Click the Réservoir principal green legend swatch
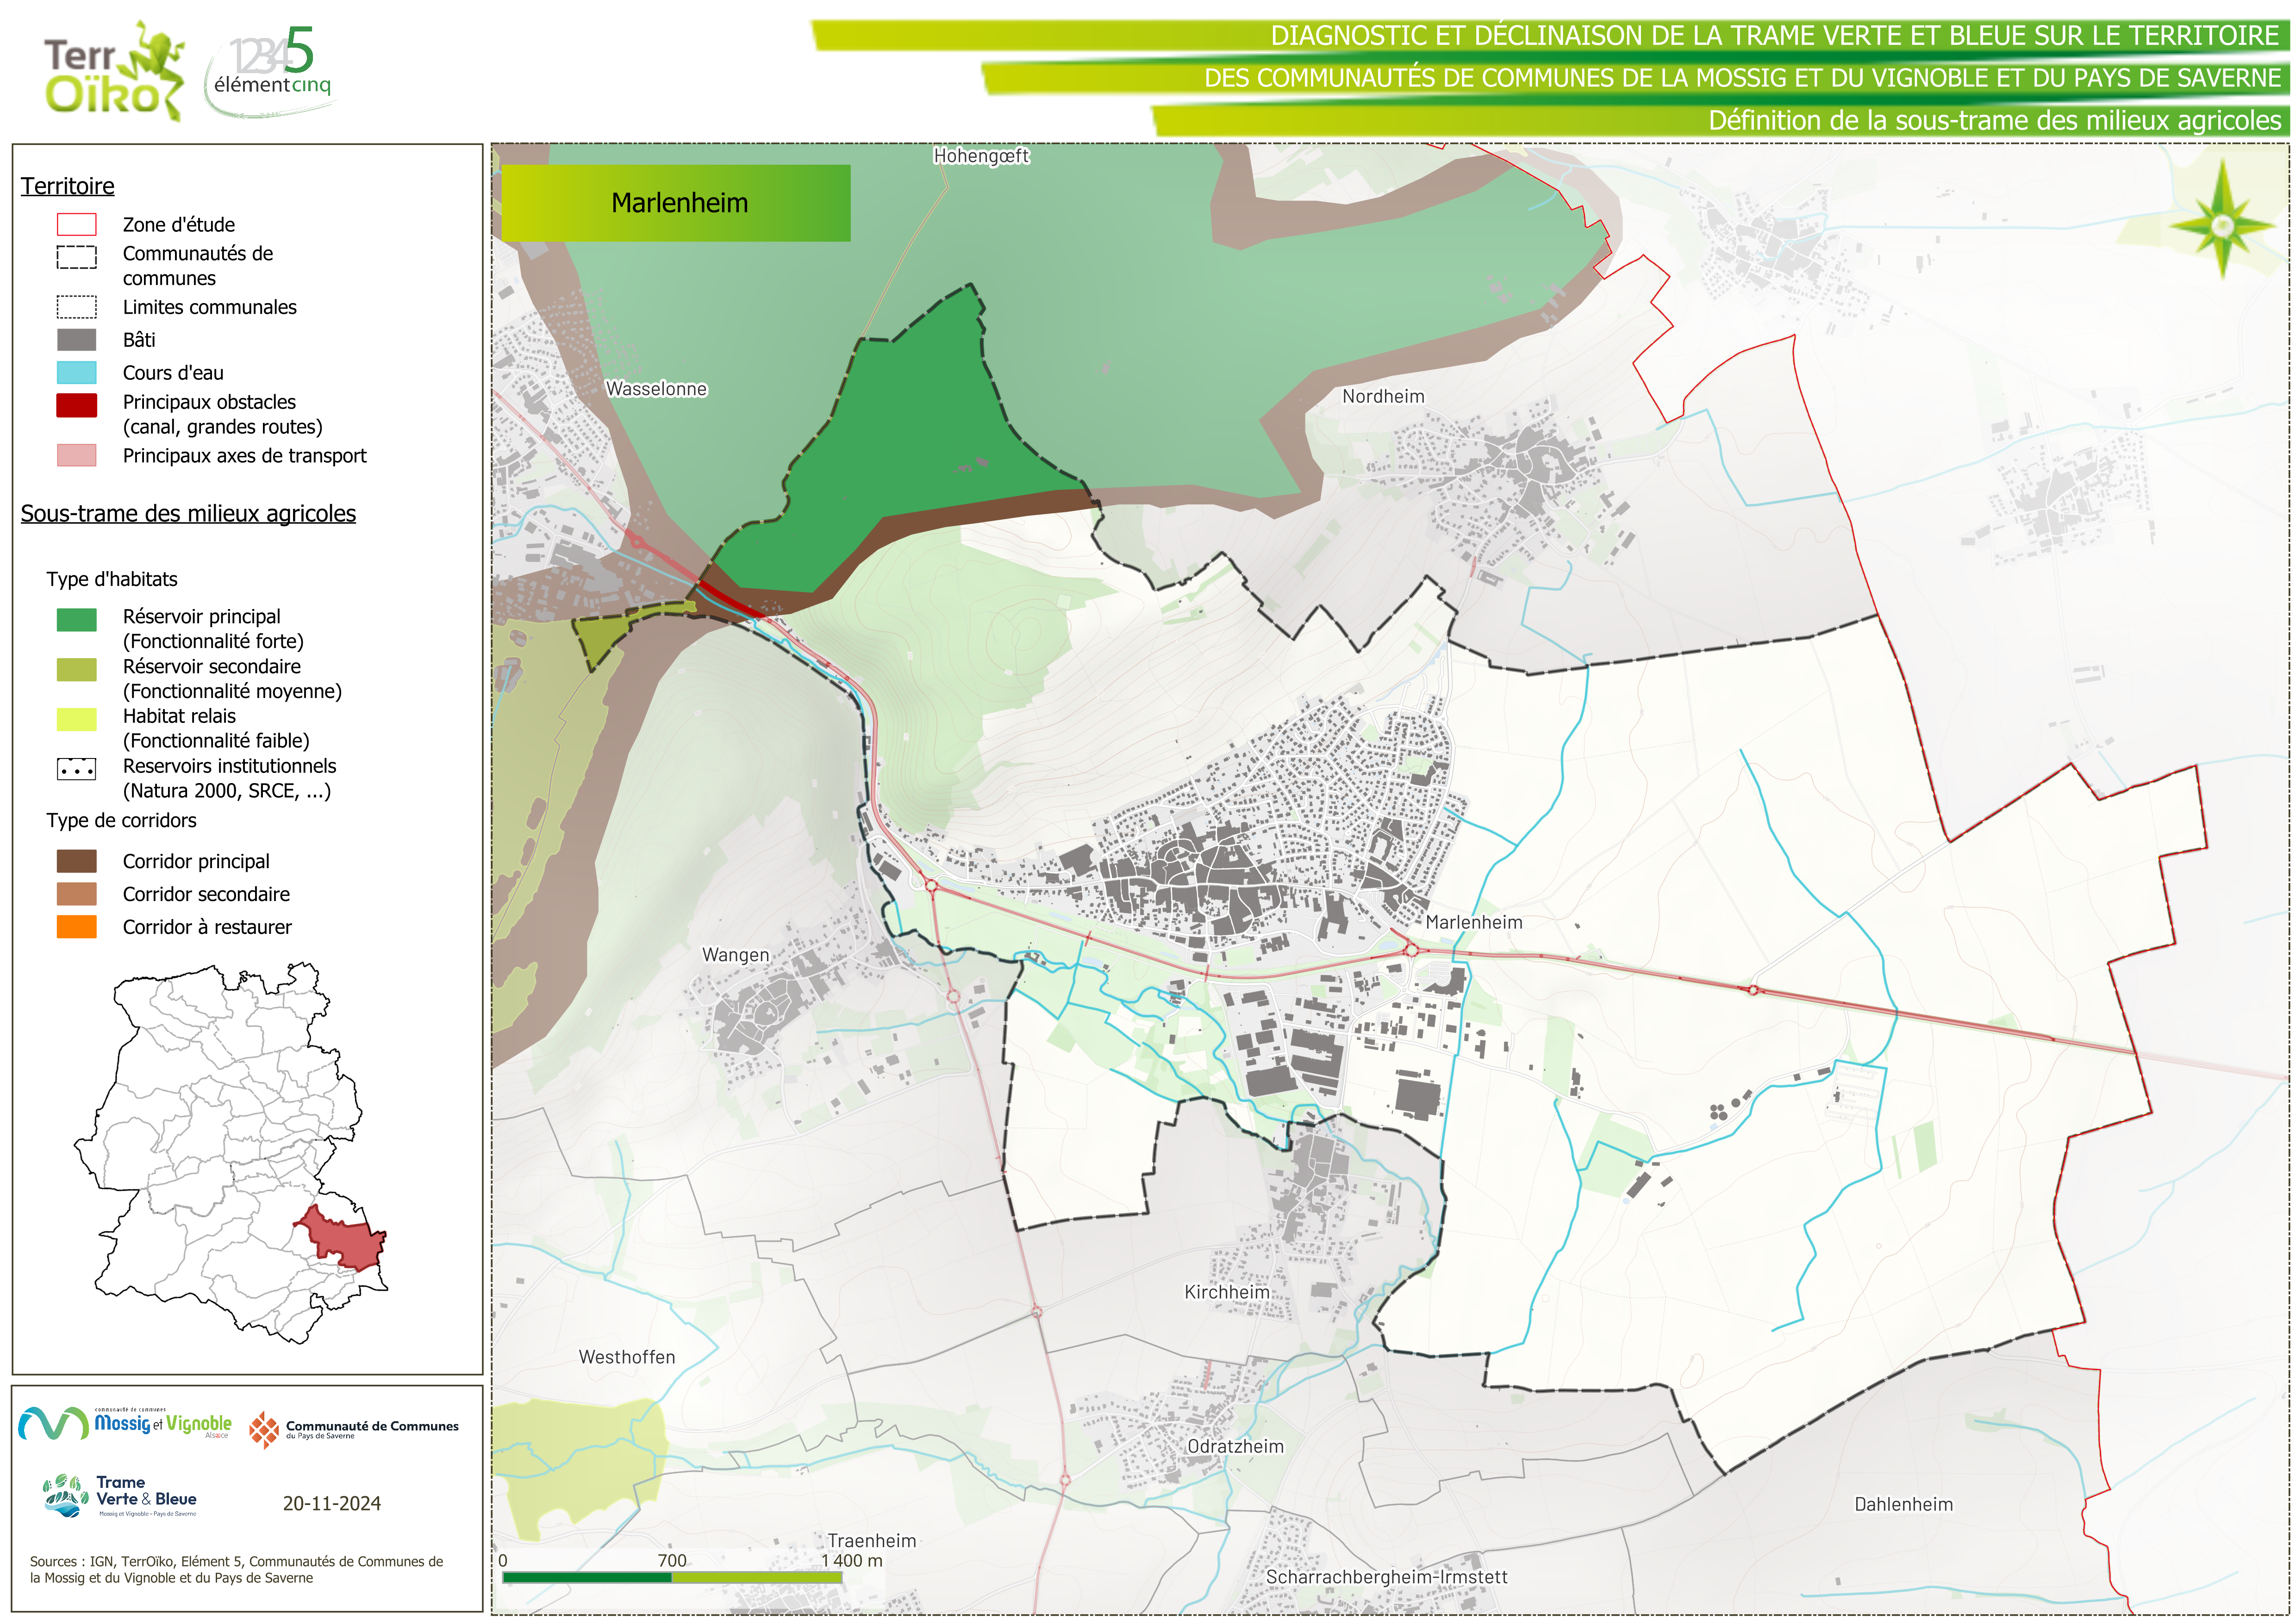 (77, 619)
